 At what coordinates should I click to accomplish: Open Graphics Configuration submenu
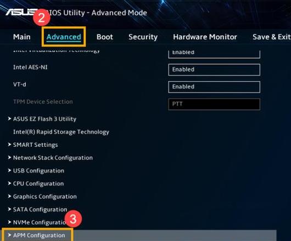44,197
